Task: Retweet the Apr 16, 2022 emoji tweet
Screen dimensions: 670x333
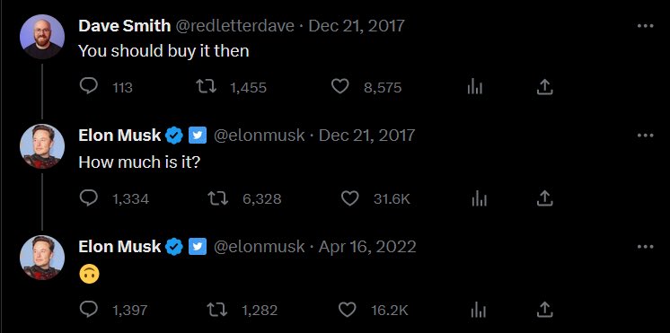Action: pyautogui.click(x=217, y=310)
